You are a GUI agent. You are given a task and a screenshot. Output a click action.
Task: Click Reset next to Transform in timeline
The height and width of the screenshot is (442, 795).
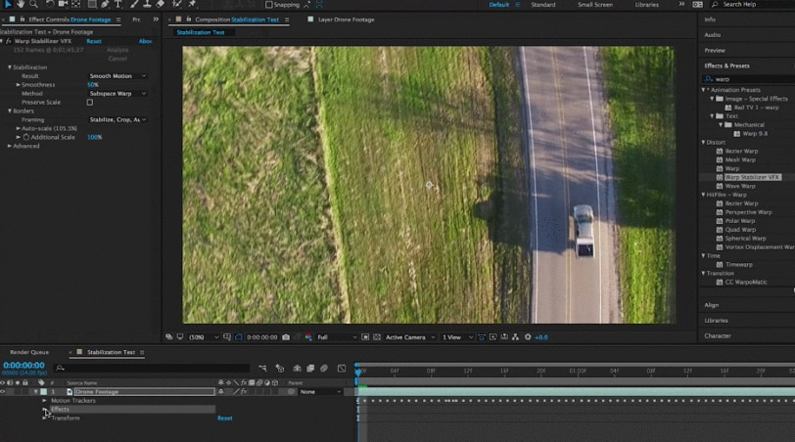[224, 419]
